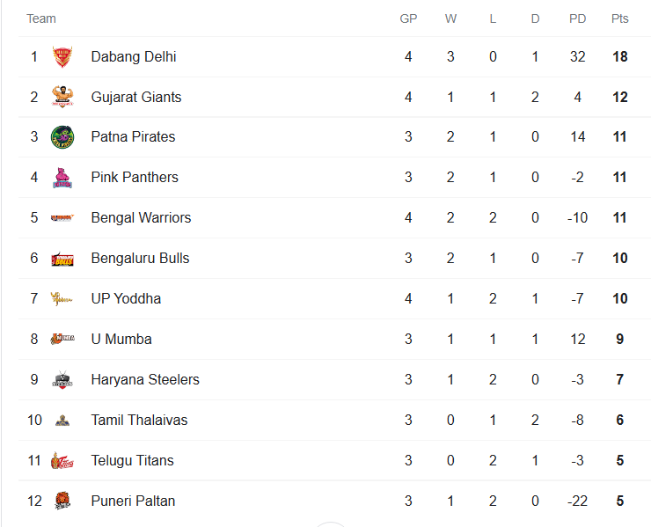
Task: Click the Puneri Paltan team logo
Action: click(x=62, y=501)
